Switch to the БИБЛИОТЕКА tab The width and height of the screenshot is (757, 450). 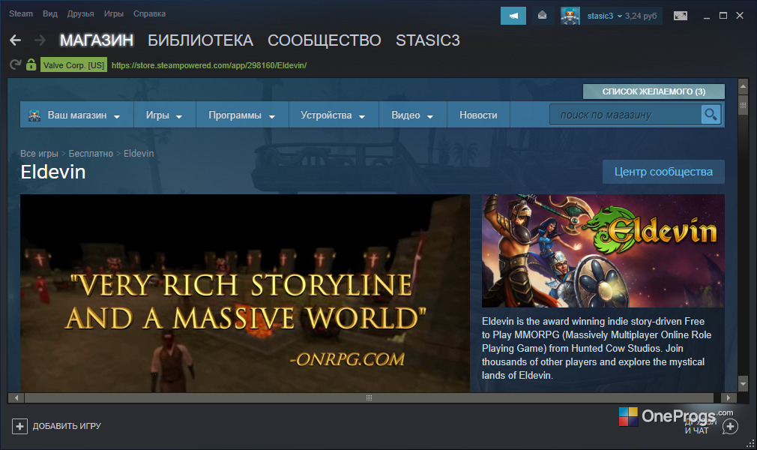pyautogui.click(x=200, y=40)
